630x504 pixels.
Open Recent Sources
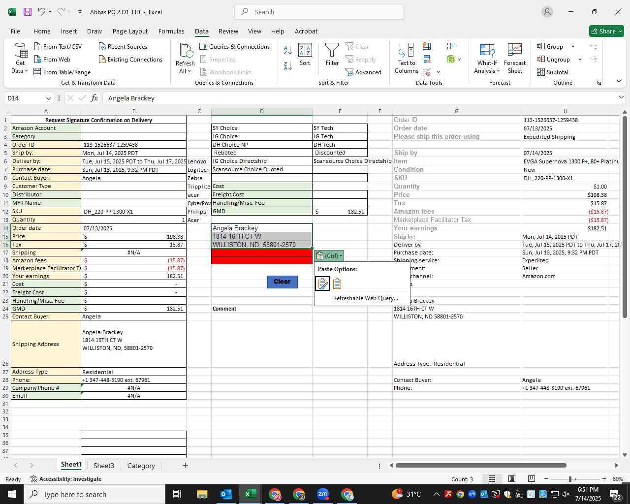[x=123, y=46]
